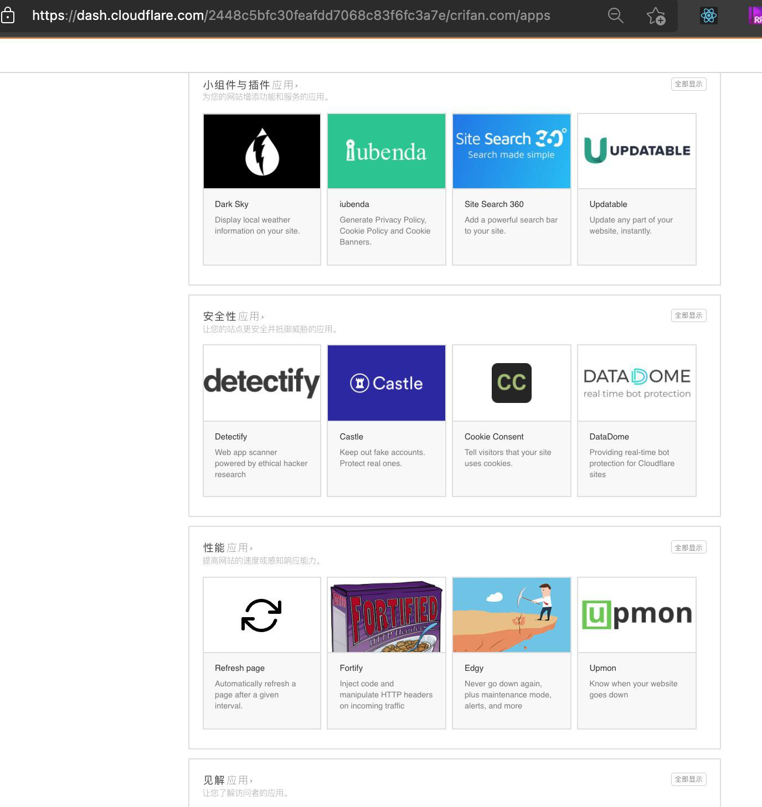Click 'Display local weather information' description

257,225
